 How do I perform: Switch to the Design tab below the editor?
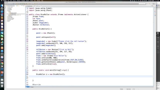[x=32, y=87]
